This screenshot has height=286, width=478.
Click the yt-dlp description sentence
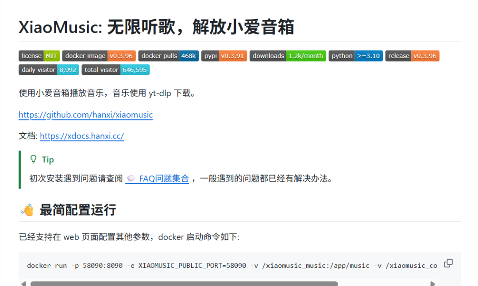pos(107,93)
